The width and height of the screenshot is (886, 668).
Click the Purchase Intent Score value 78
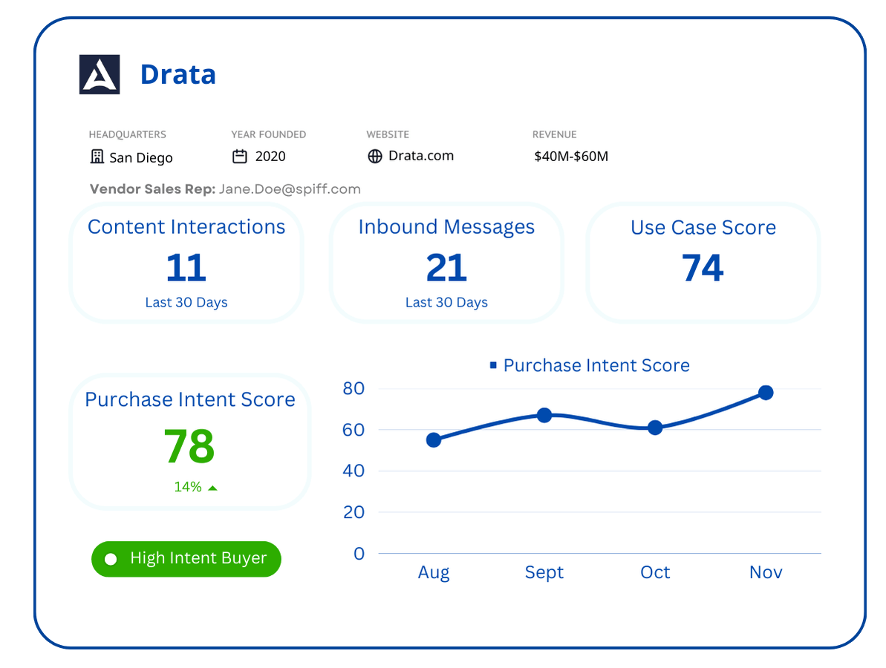pos(189,446)
